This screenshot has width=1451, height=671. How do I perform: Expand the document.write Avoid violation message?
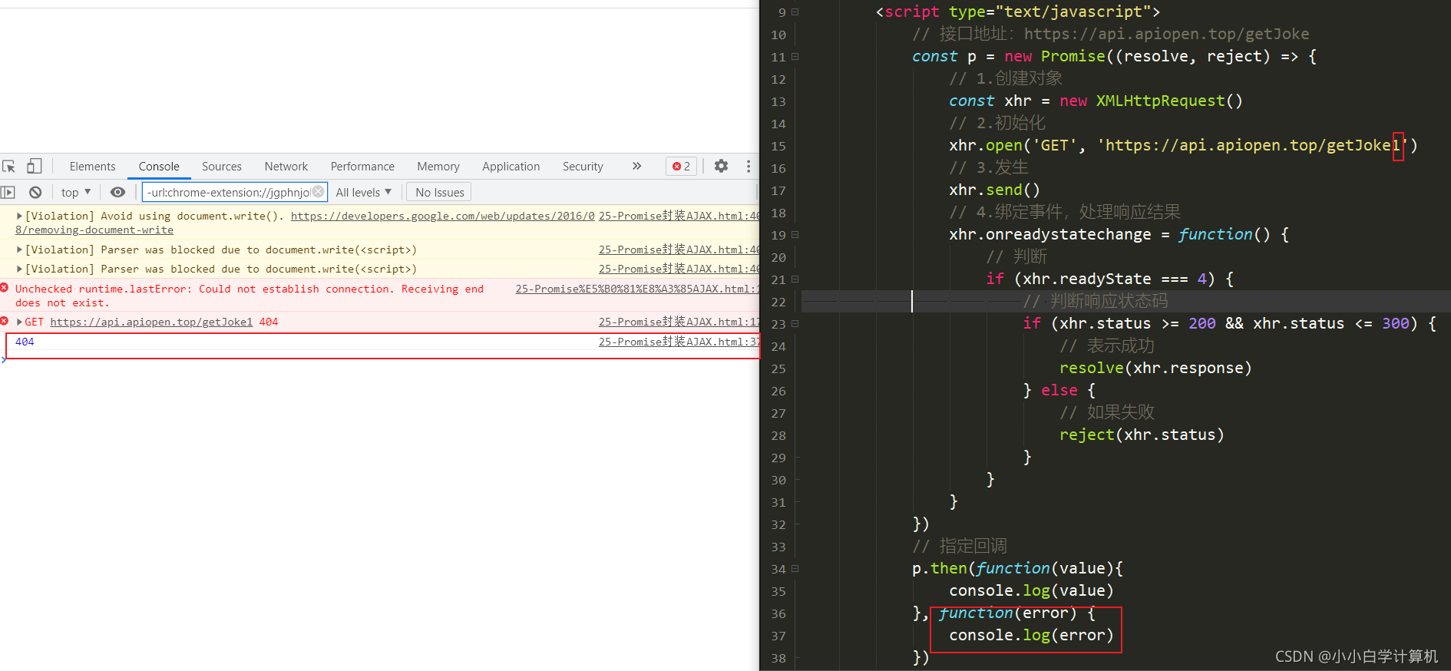[x=19, y=216]
